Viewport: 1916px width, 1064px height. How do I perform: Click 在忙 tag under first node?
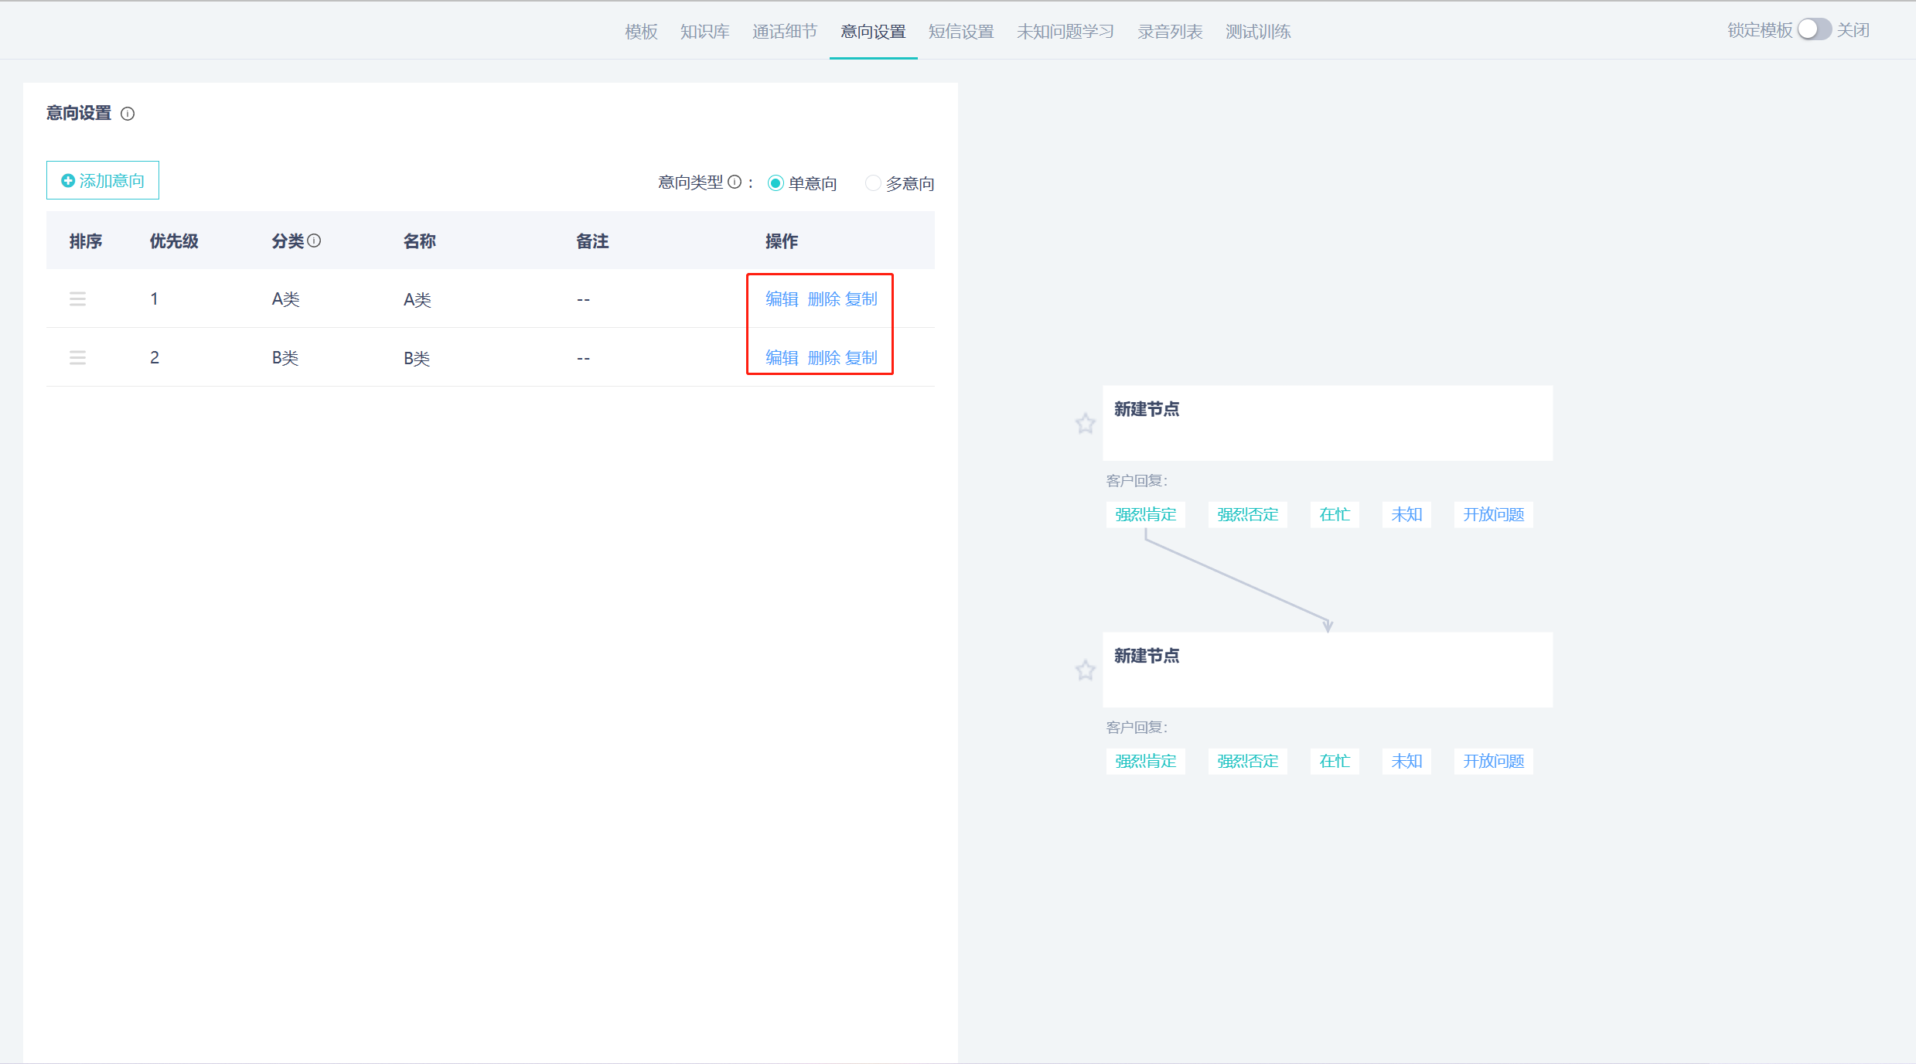coord(1335,515)
